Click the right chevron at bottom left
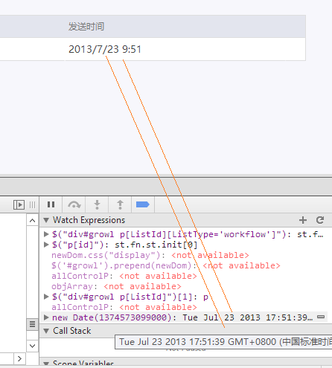This screenshot has width=332, height=368. 19,358
